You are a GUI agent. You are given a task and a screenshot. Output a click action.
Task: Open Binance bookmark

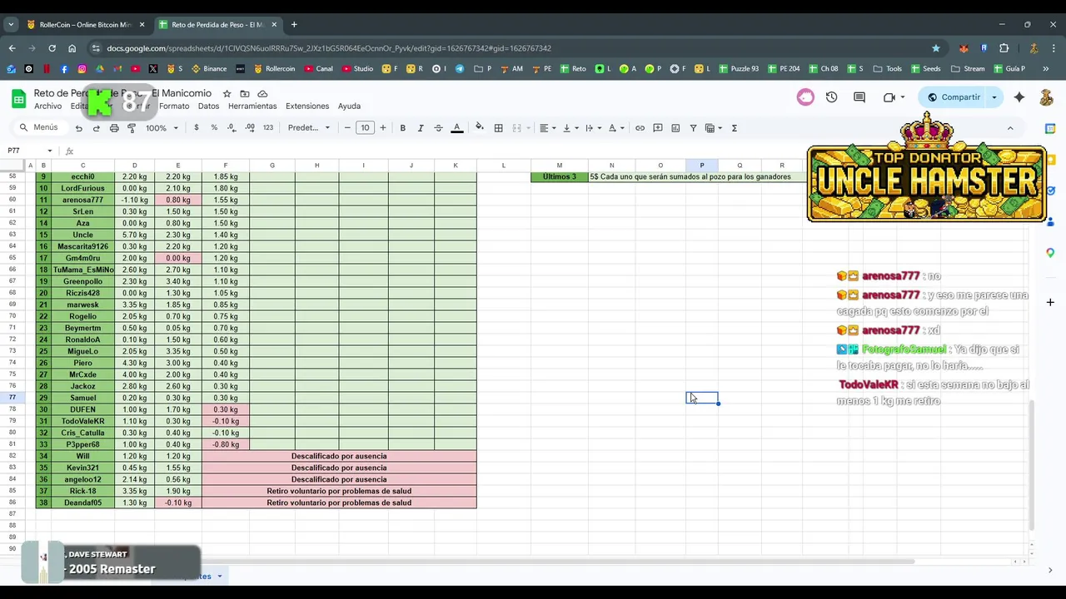209,69
